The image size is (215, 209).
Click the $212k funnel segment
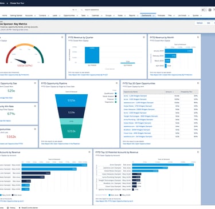[x=71, y=131]
